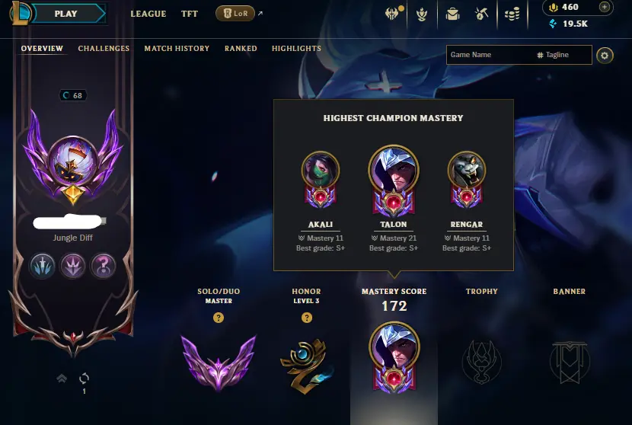Open the Ranked tab
The image size is (632, 425).
click(x=241, y=49)
